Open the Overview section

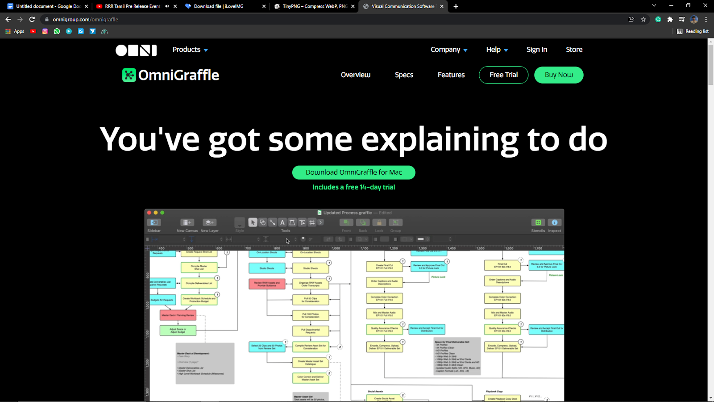(x=356, y=75)
